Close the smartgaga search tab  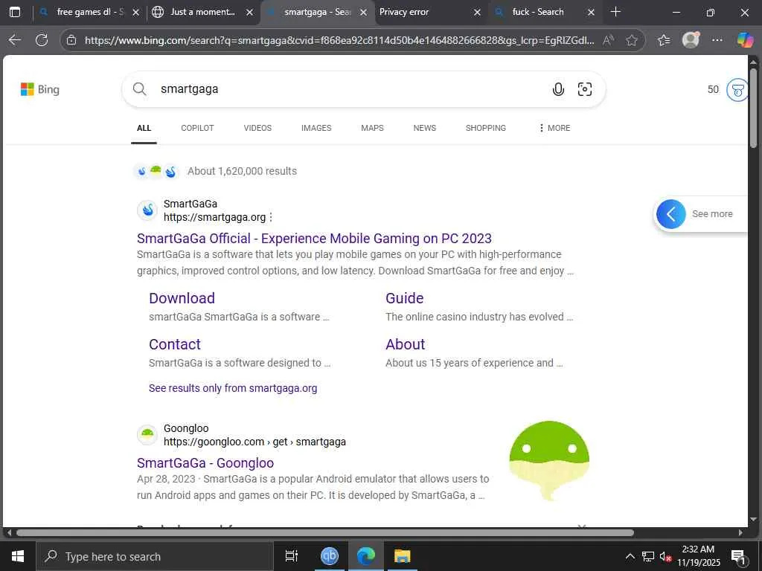click(x=363, y=13)
